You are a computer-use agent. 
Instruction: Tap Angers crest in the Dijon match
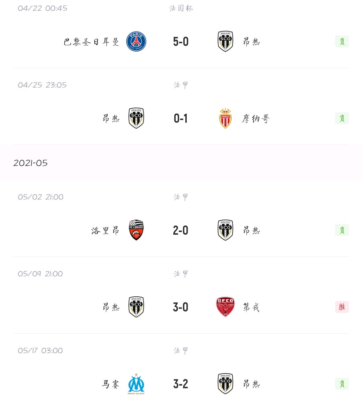pyautogui.click(x=136, y=307)
